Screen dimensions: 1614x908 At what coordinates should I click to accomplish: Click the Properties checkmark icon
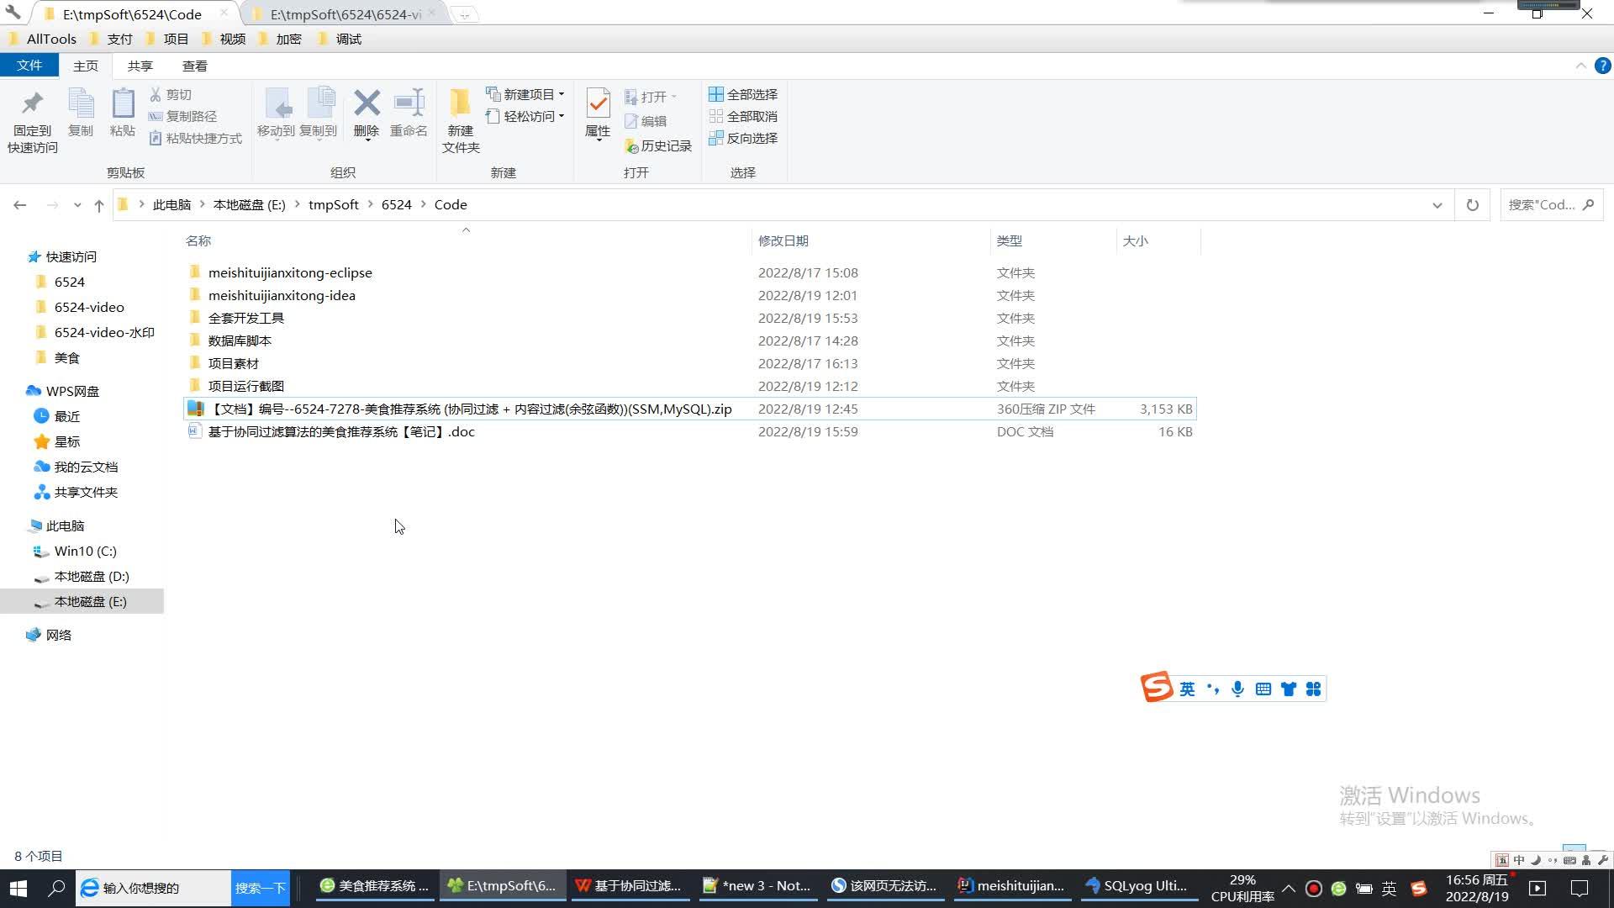click(x=598, y=104)
